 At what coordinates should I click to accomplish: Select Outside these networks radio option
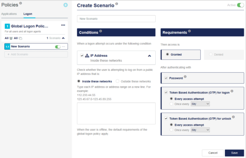(118, 81)
